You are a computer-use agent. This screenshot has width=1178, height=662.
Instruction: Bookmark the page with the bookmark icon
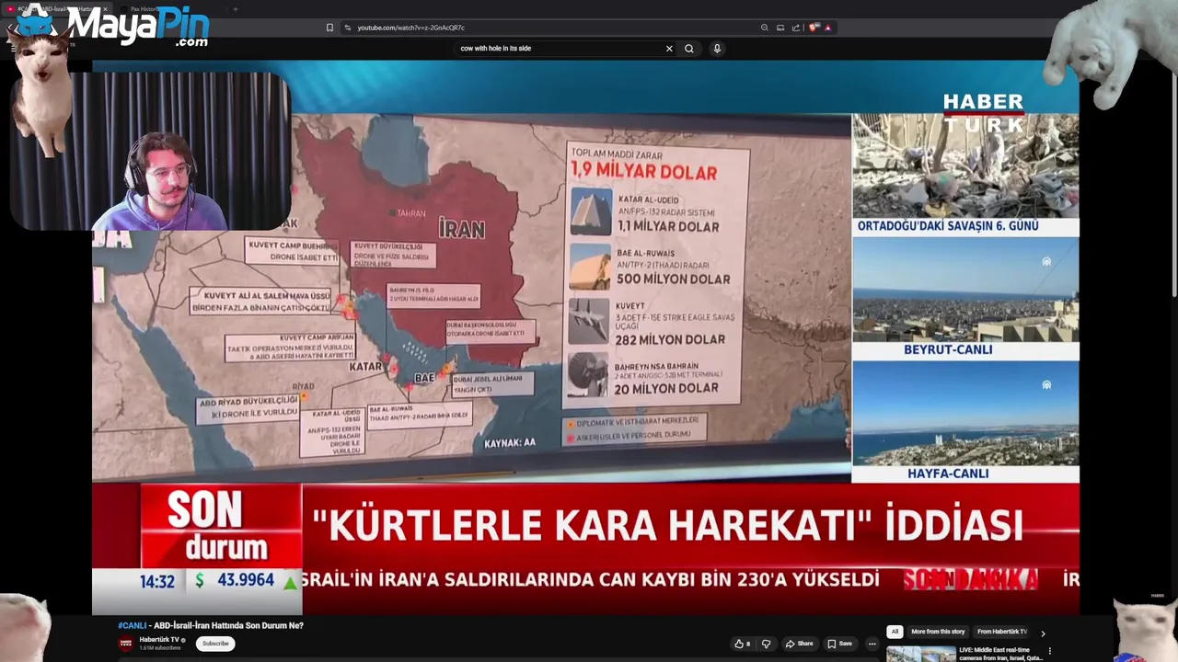coord(329,28)
